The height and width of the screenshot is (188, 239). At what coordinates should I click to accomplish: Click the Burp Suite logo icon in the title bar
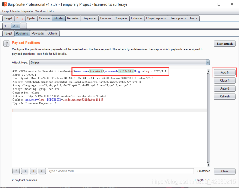(x=4, y=4)
